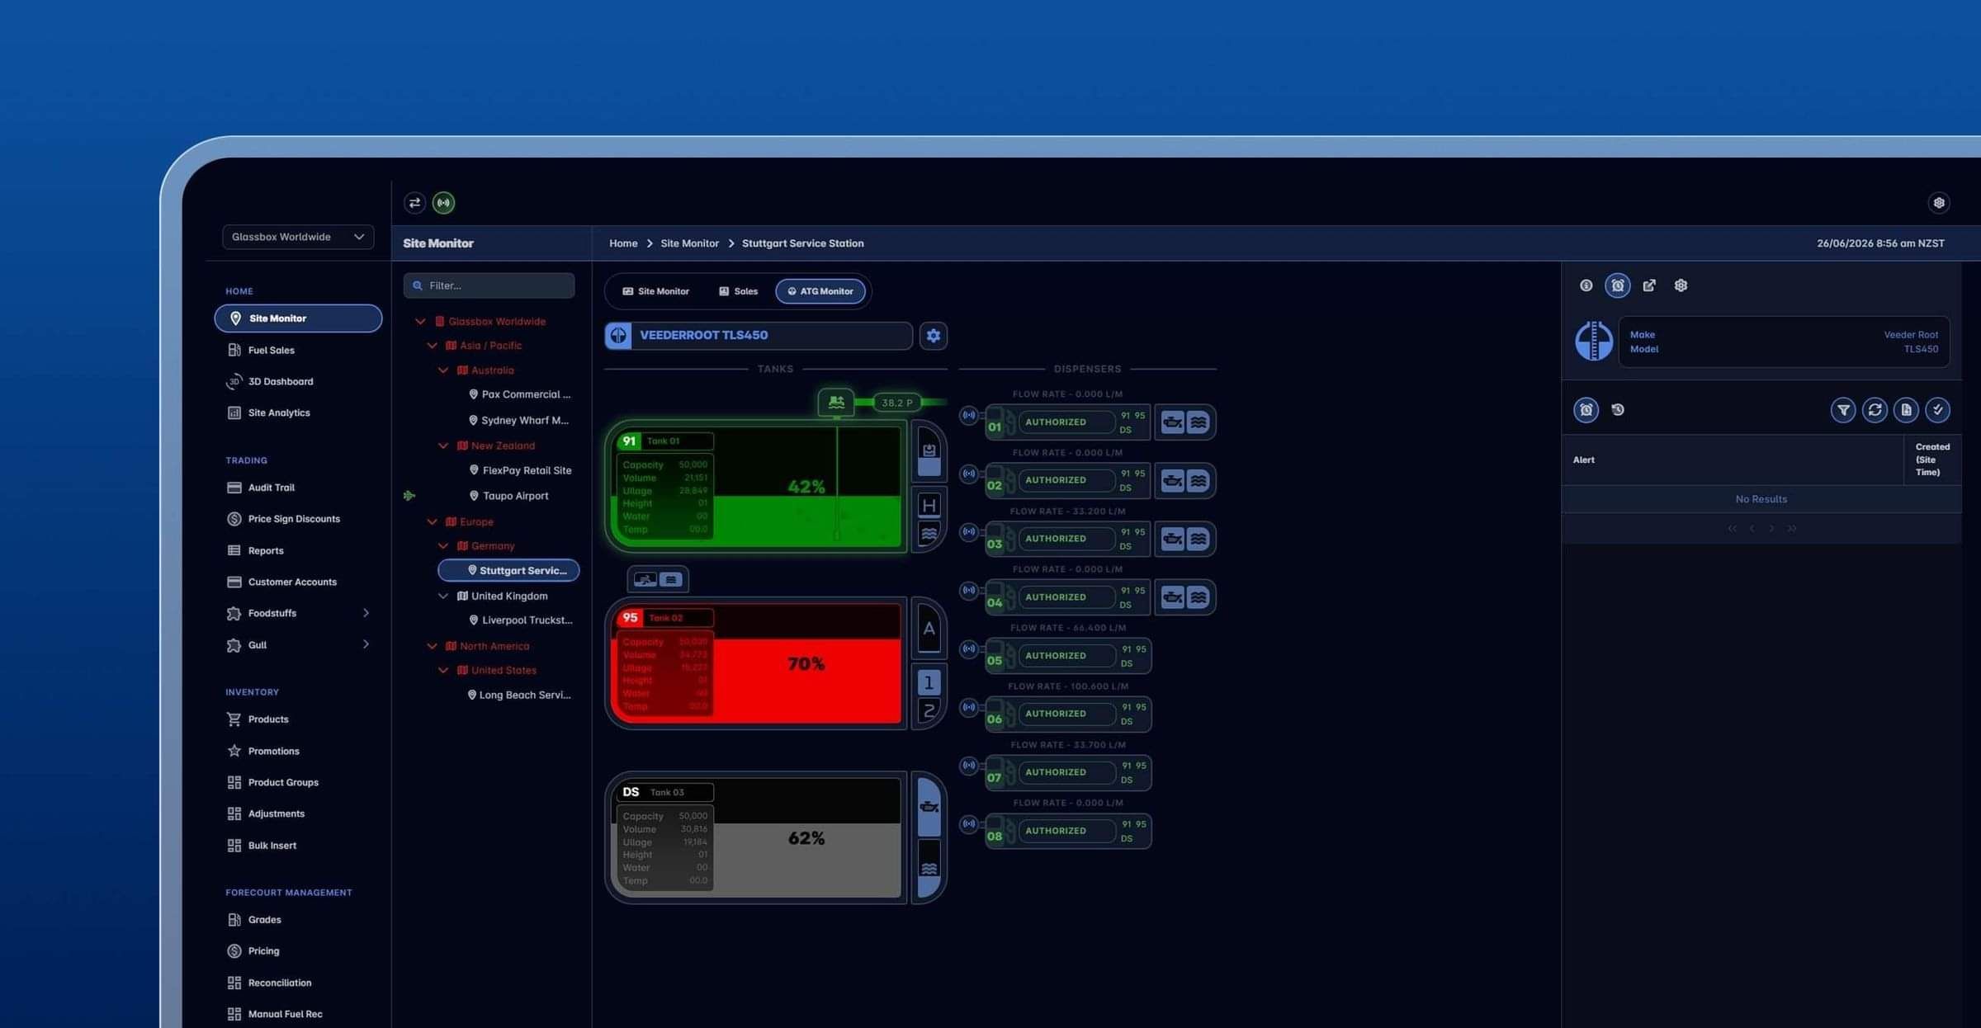This screenshot has height=1028, width=1981.
Task: Collapse the Glassbox Worldwide tree node
Action: (420, 322)
